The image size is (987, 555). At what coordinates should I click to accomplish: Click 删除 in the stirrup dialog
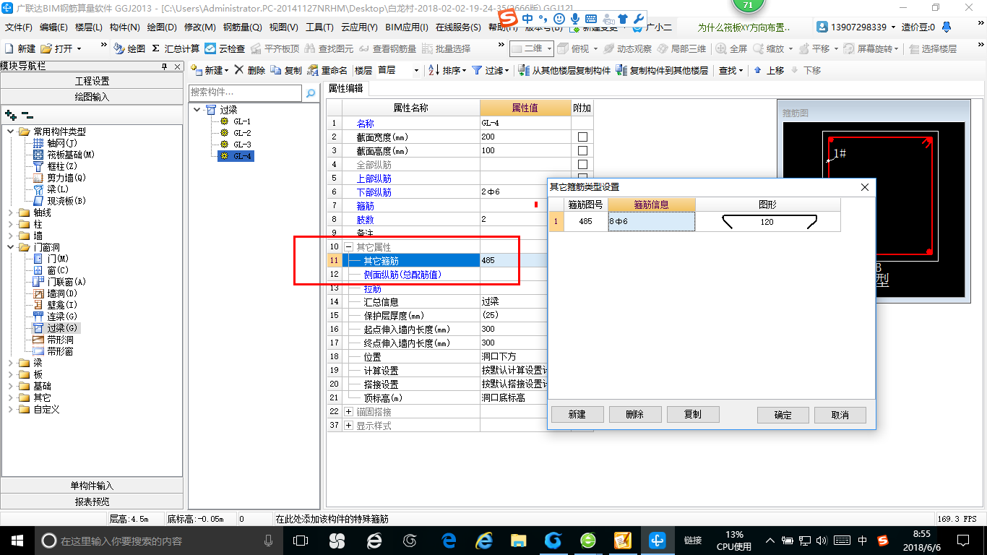[x=635, y=414]
